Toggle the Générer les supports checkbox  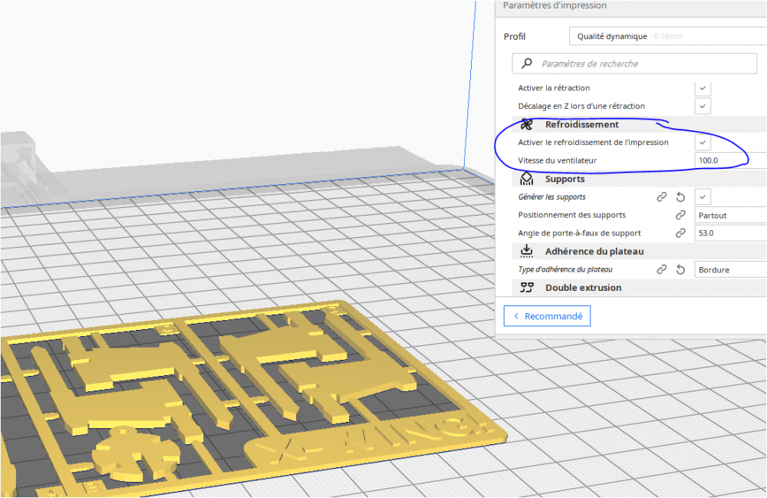tap(703, 197)
